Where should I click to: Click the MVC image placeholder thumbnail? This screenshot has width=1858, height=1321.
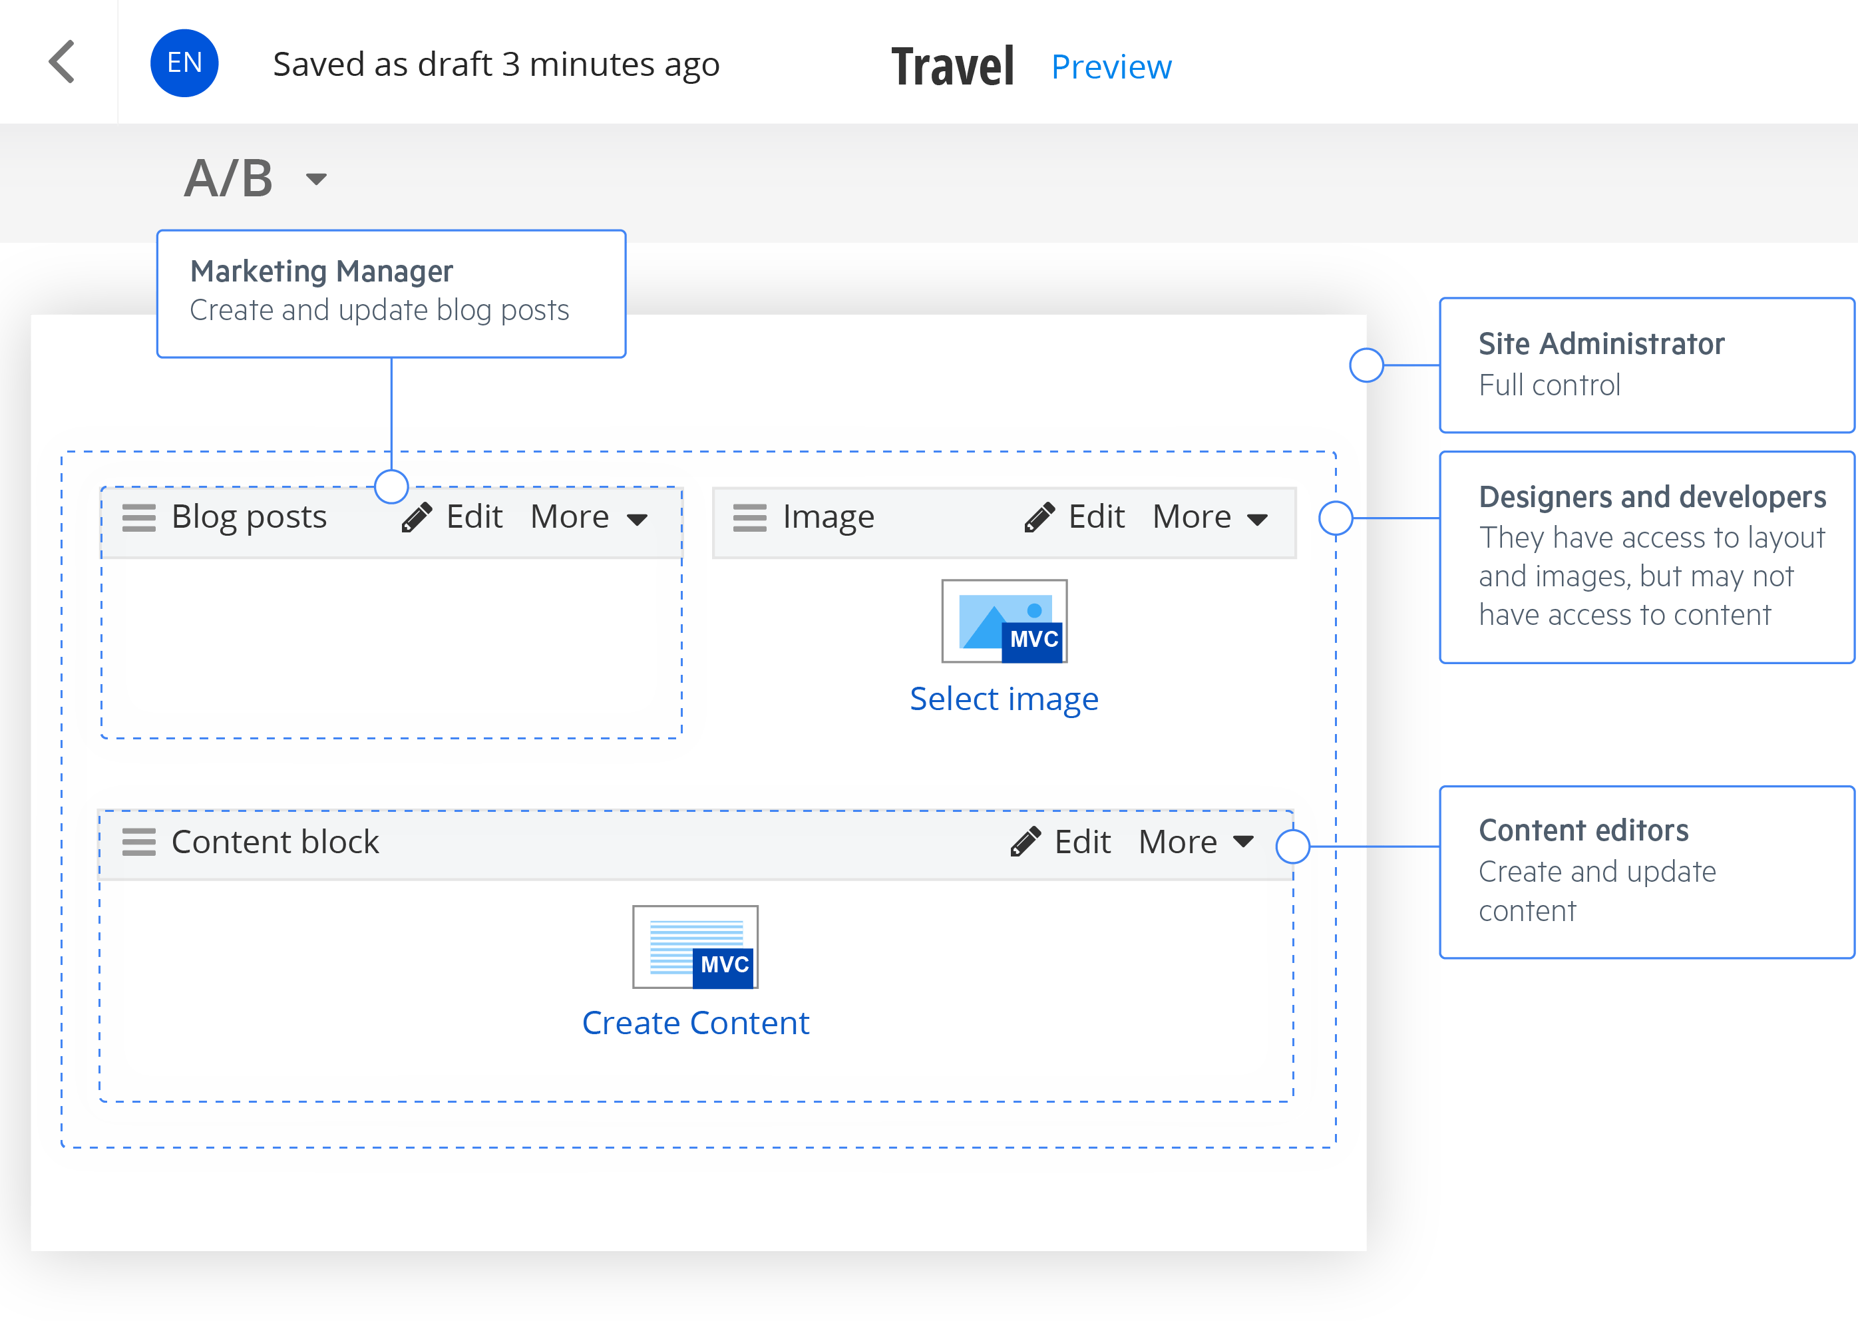coord(1004,622)
